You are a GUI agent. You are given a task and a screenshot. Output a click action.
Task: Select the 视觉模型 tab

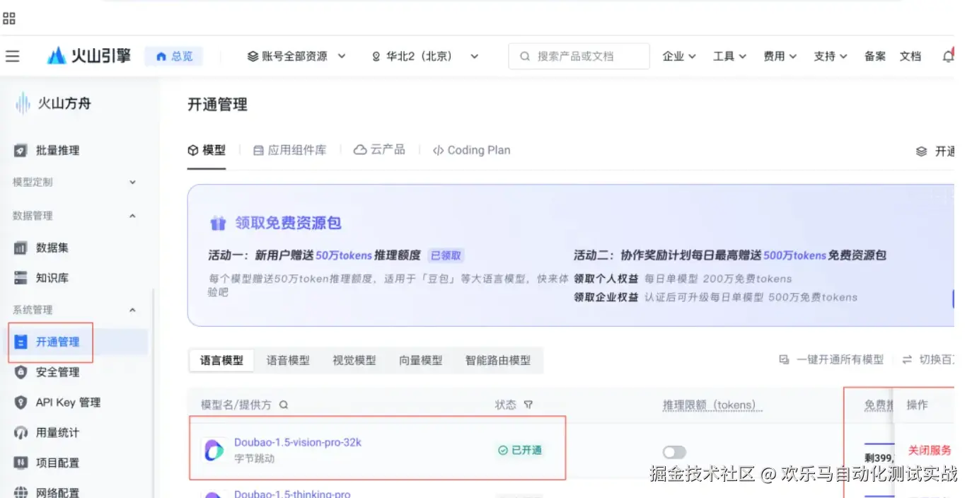click(354, 360)
